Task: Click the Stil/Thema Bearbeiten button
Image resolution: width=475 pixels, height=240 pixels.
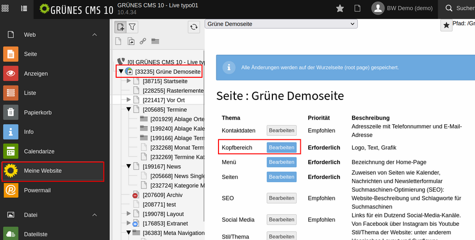Action: click(x=281, y=236)
